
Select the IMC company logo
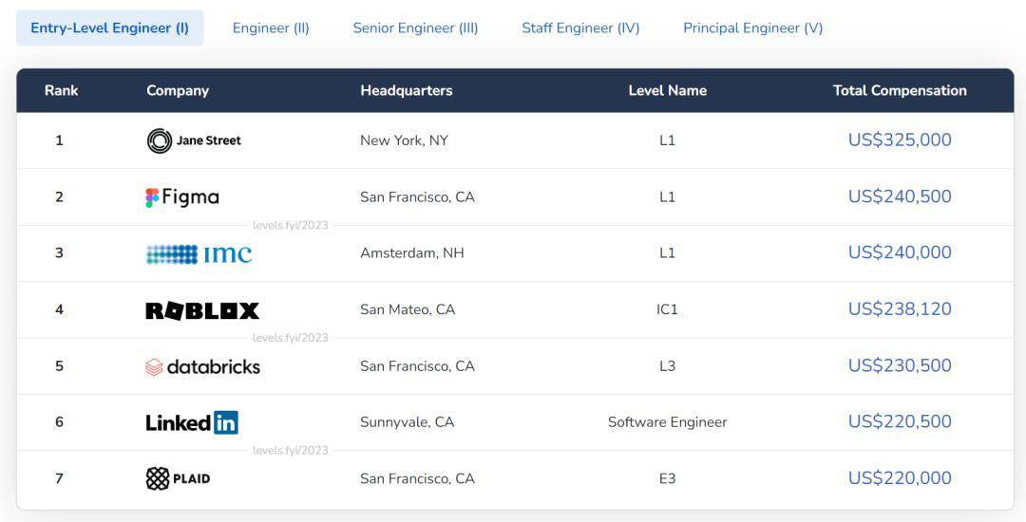(x=199, y=253)
